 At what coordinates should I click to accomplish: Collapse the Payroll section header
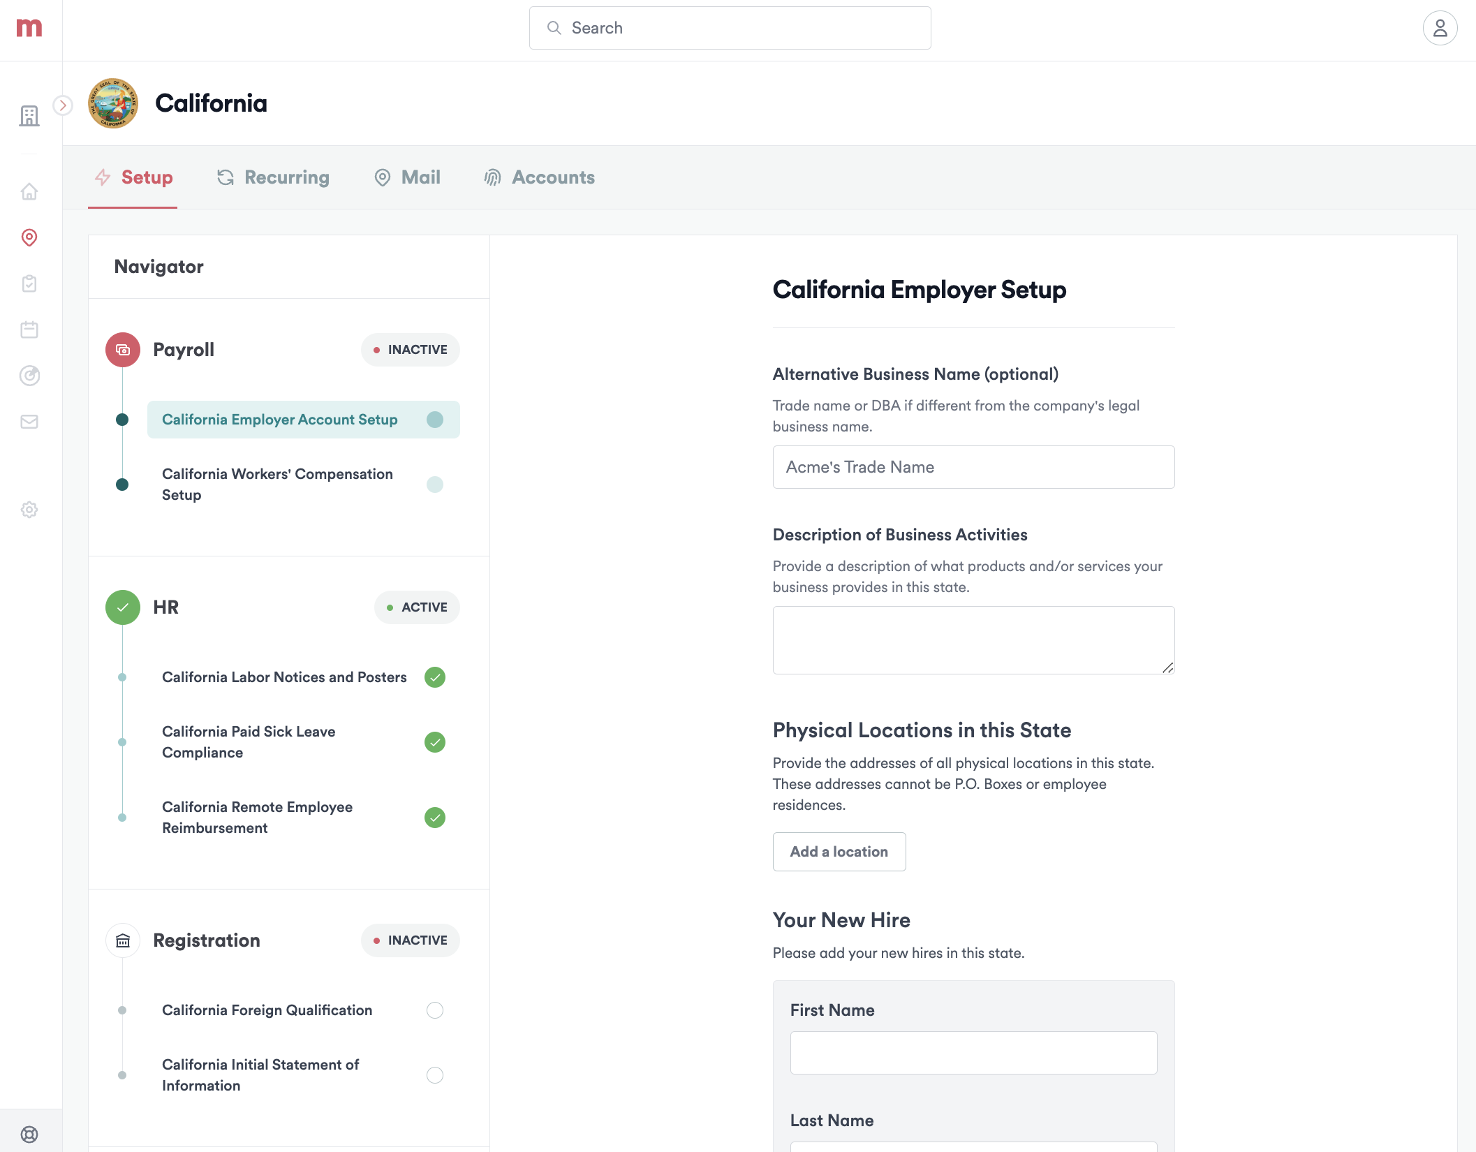(x=184, y=350)
